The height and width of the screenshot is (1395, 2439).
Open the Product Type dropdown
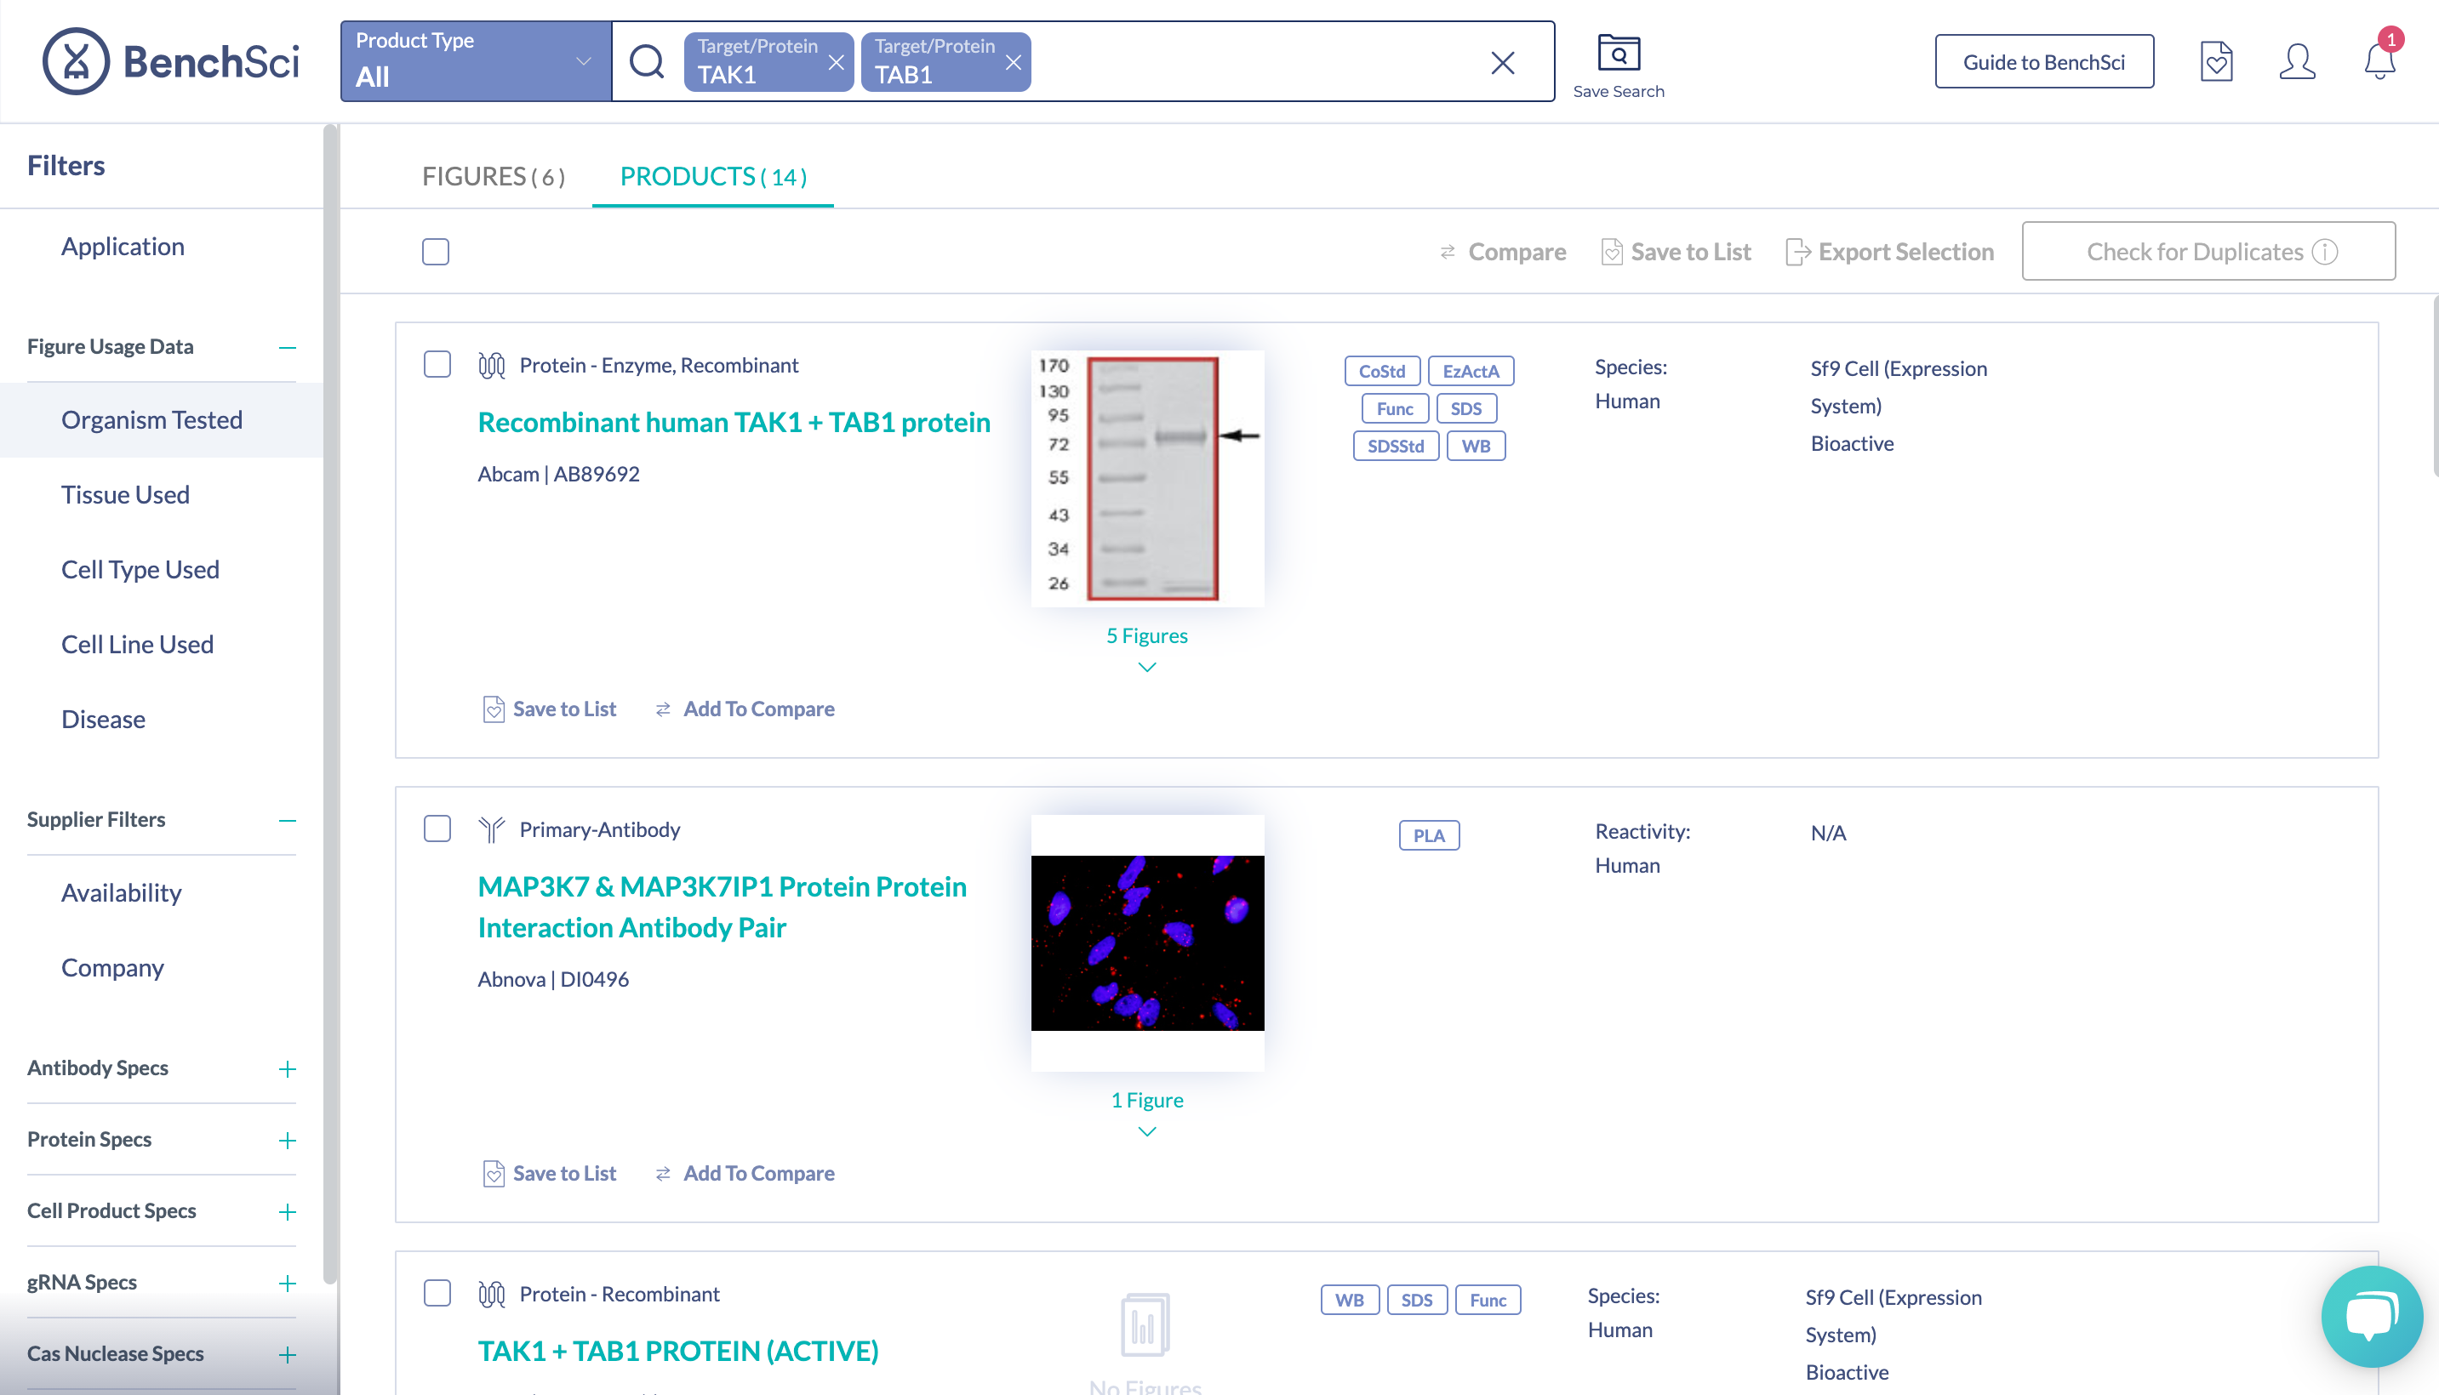[476, 62]
